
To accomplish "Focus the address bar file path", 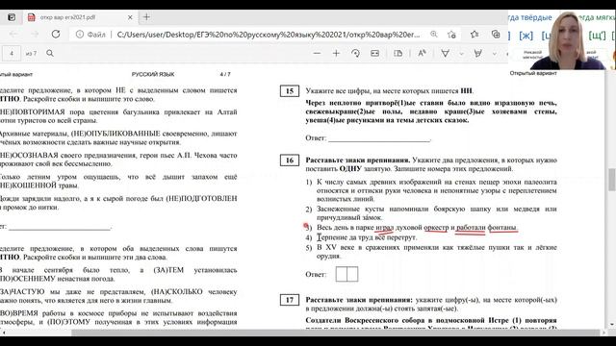I will coord(269,35).
